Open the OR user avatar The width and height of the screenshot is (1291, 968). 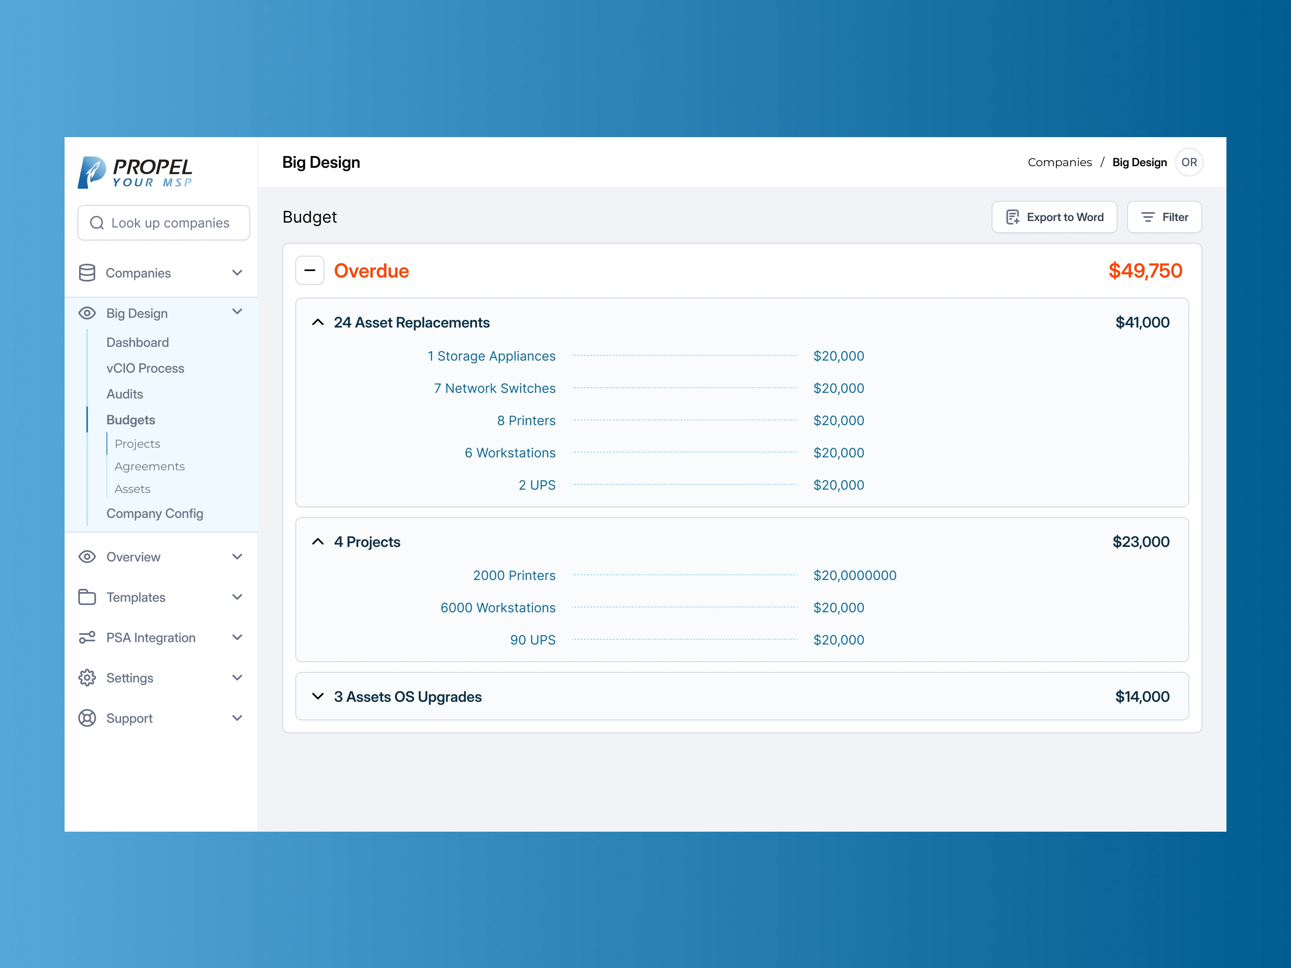[1189, 162]
